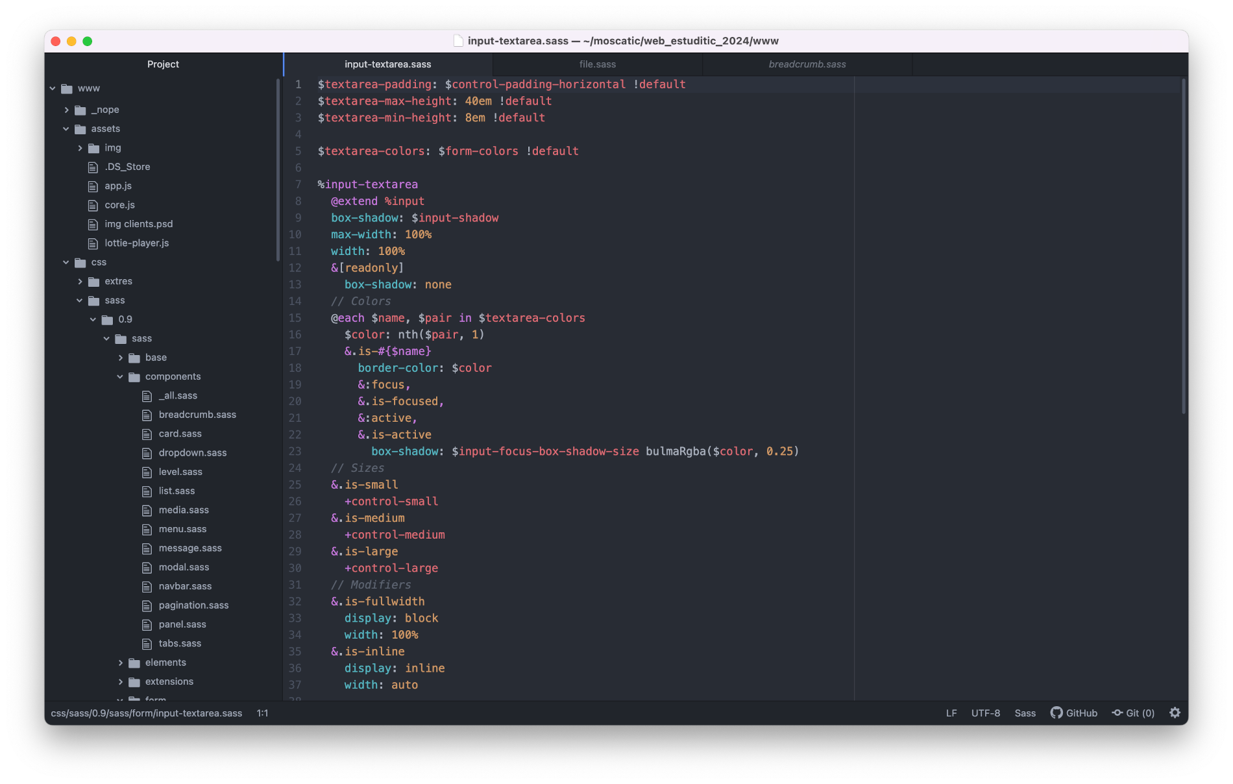The width and height of the screenshot is (1233, 784).
Task: Click the file icon beside pagination.sass
Action: coord(147,606)
